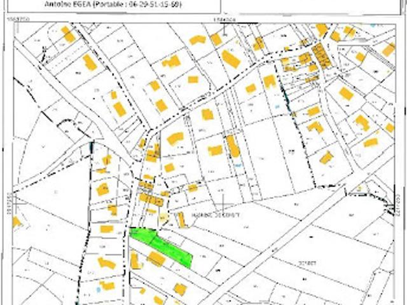The width and height of the screenshot is (407, 305).
Task: Click the tall narrow orange building in map center
Action: (233, 147)
